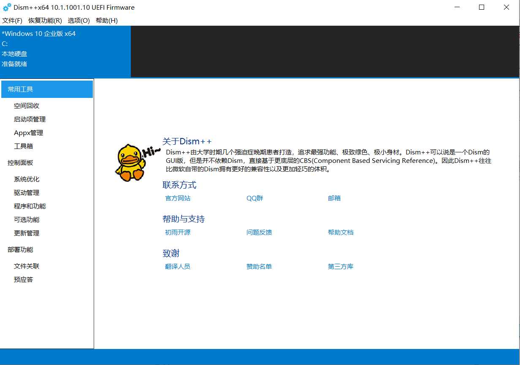Open 文件关联 in the sidebar
520x365 pixels.
click(27, 266)
